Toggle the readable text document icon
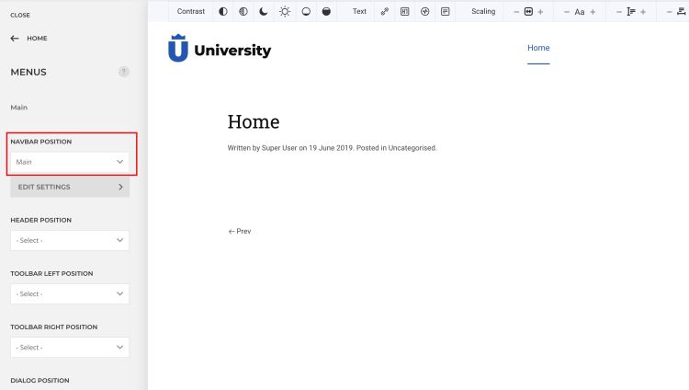 pyautogui.click(x=446, y=11)
